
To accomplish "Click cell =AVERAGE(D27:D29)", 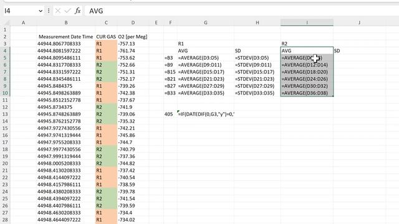I will coord(206,86).
